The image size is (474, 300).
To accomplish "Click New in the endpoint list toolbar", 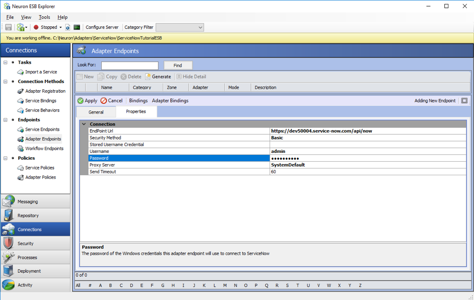I will tap(85, 77).
